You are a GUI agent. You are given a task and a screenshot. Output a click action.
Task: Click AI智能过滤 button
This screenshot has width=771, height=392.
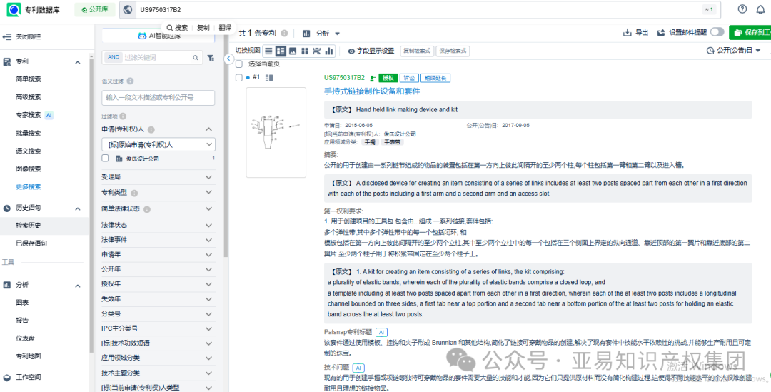point(158,36)
